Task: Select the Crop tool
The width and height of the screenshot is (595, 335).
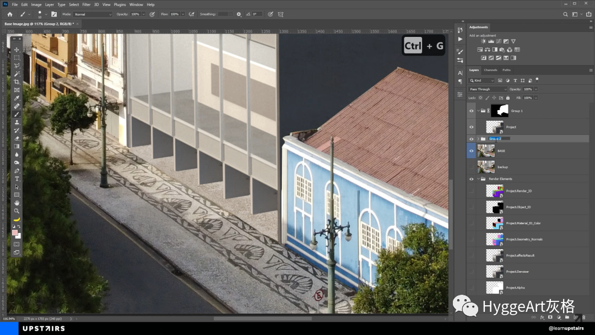Action: click(17, 82)
